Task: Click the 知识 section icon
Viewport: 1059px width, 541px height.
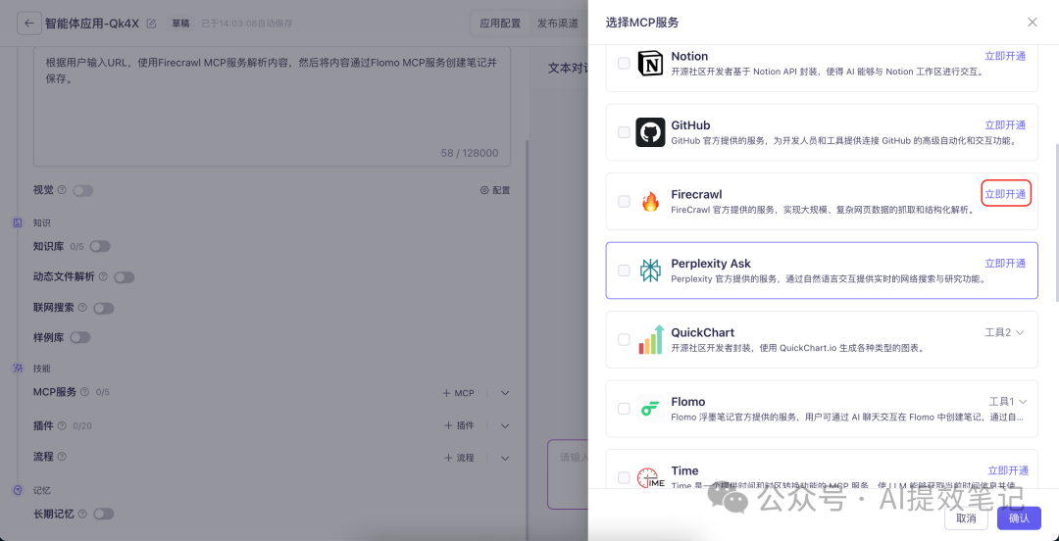Action: point(19,222)
